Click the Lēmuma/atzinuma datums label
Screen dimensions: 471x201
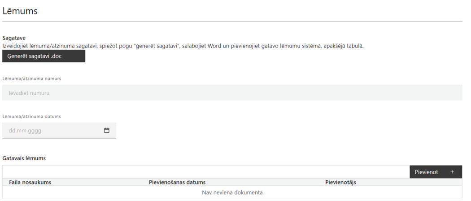point(32,117)
